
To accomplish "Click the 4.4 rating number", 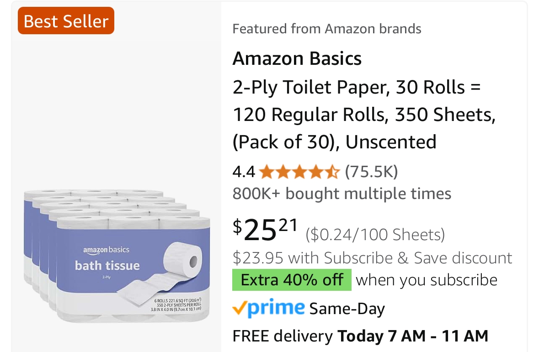I will tap(244, 172).
